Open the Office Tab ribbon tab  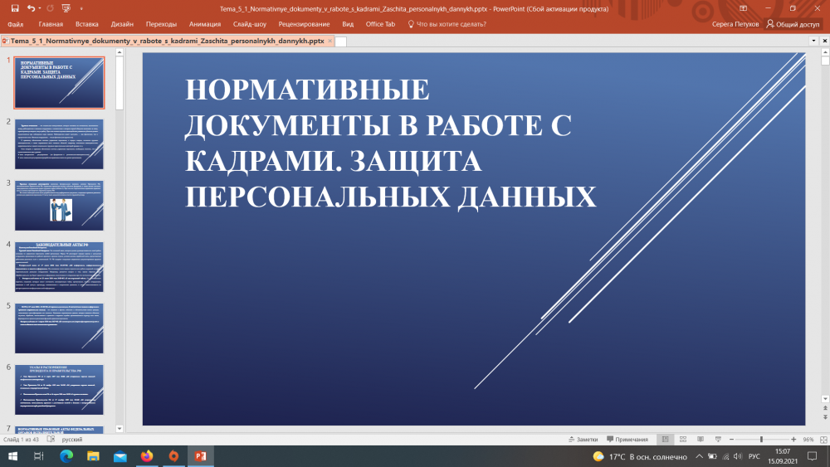point(381,24)
